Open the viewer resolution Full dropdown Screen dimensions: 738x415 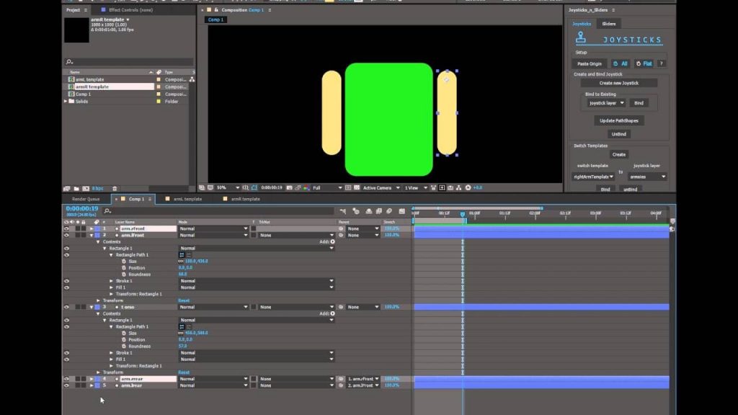click(x=327, y=188)
